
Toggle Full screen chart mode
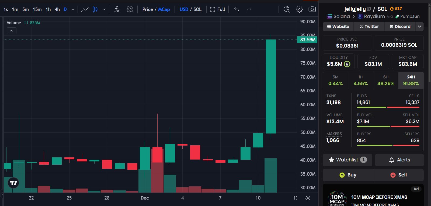pos(218,9)
